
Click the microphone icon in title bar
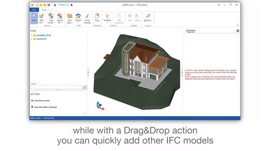coord(55,5)
